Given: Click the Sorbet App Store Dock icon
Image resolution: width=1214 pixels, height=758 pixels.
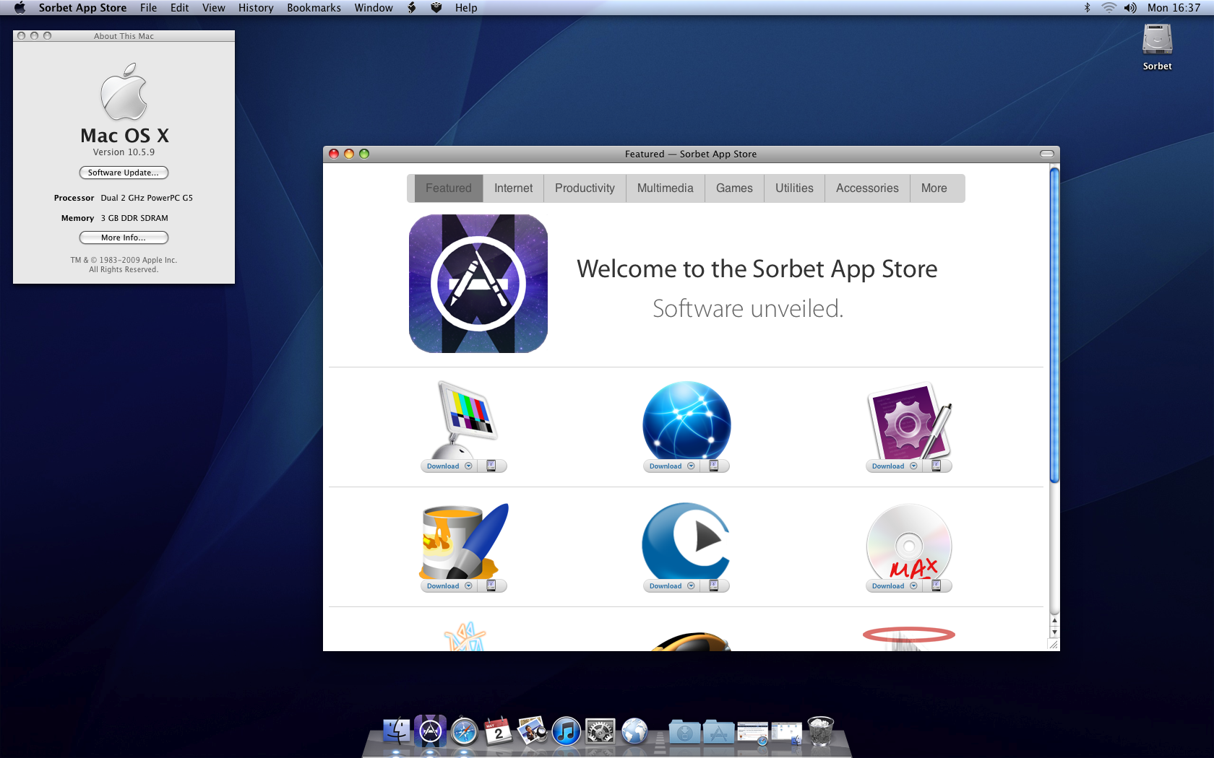Looking at the screenshot, I should pos(430,731).
